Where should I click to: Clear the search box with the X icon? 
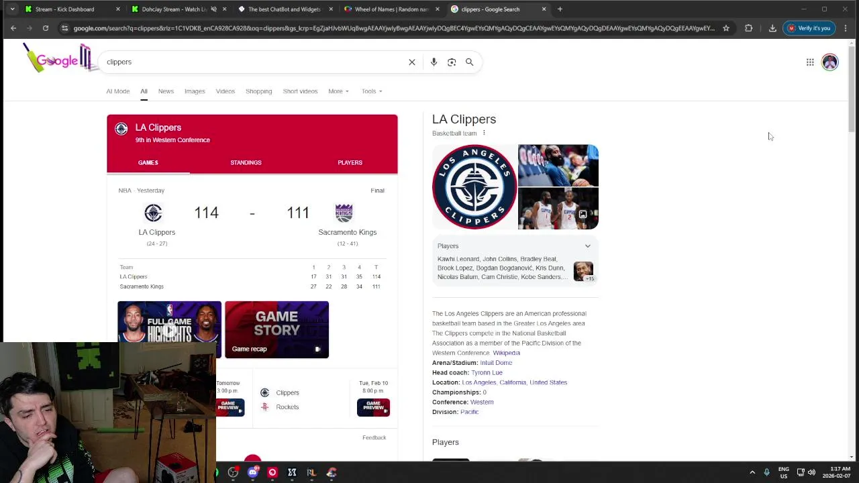coord(412,62)
